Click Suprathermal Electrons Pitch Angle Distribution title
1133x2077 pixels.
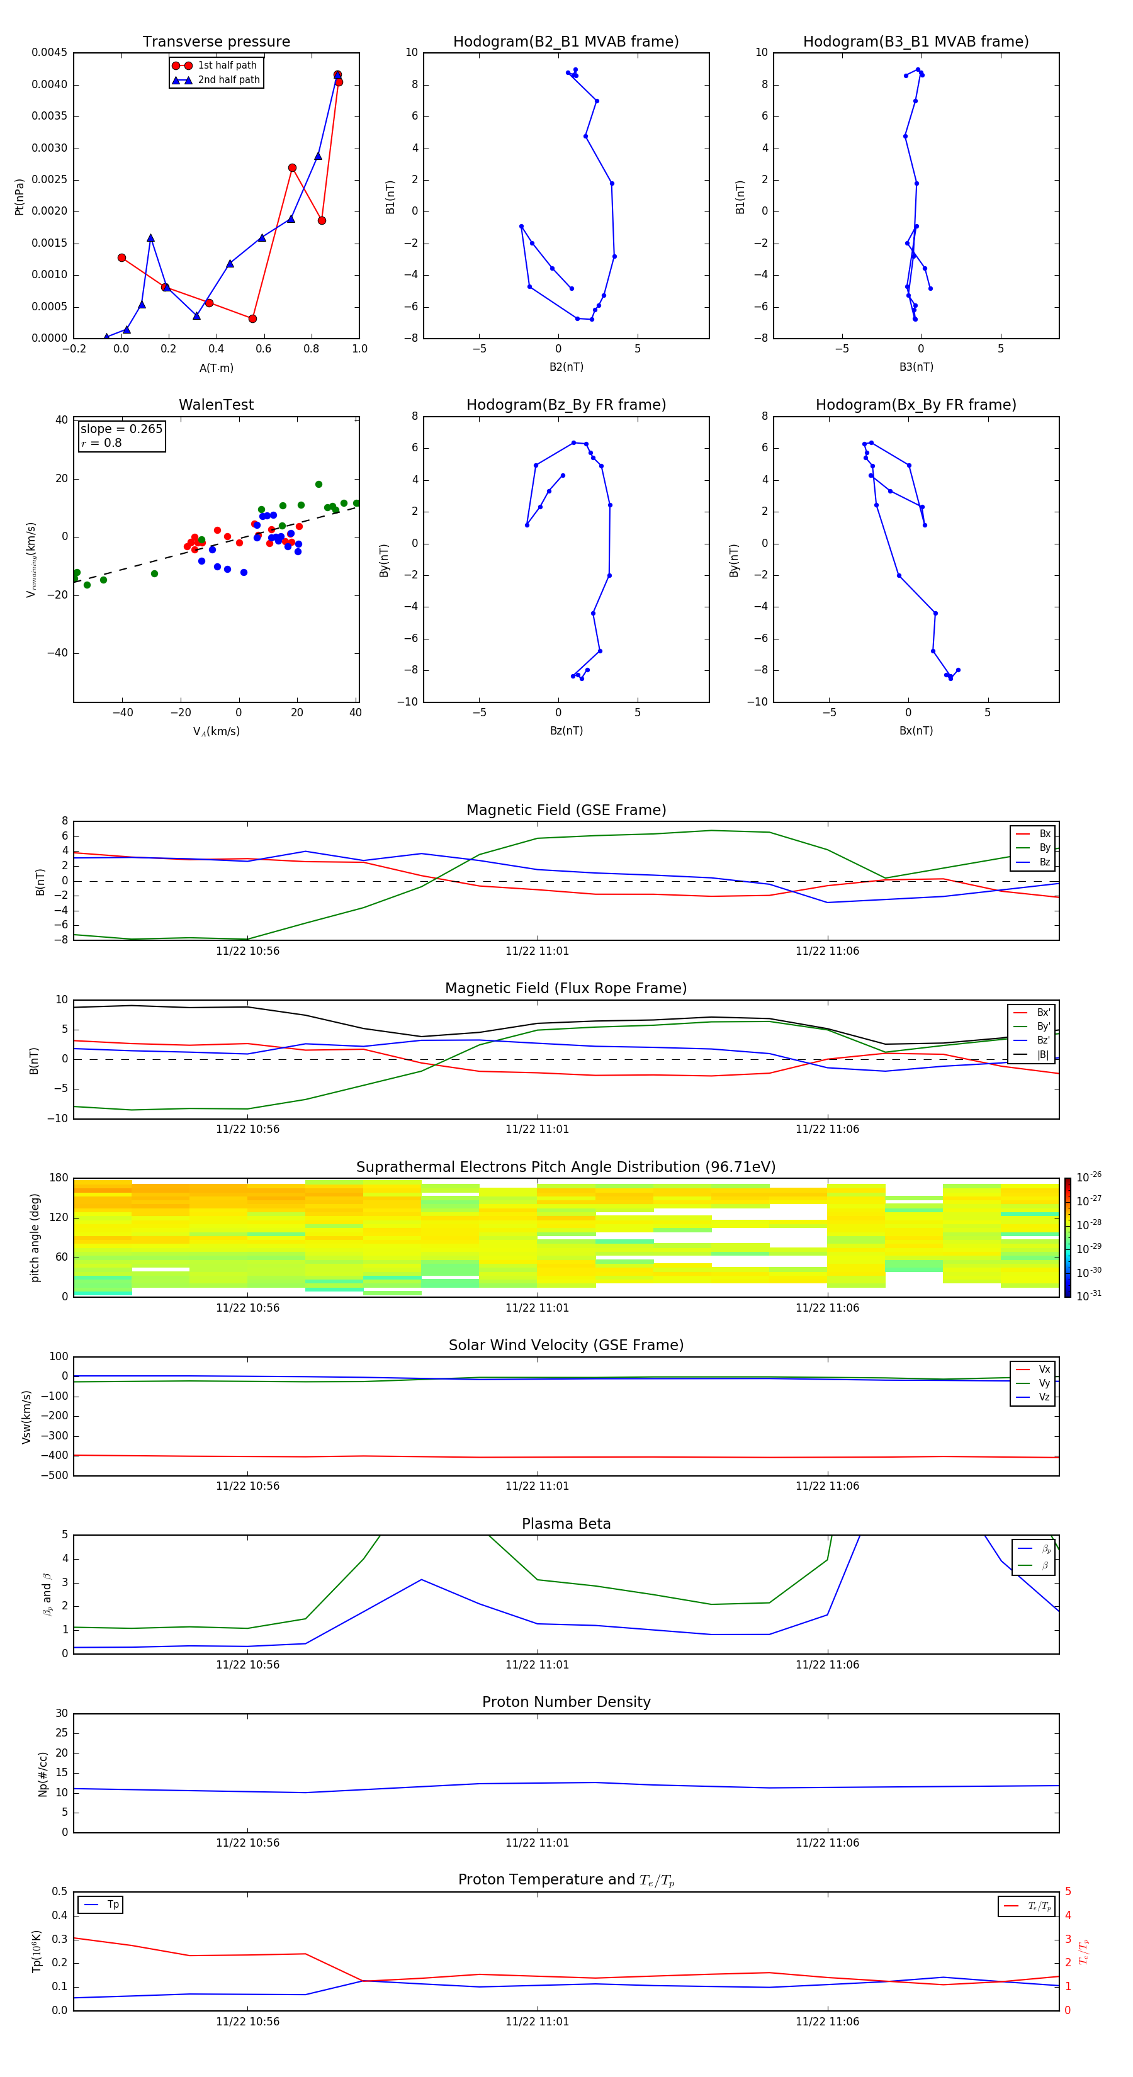coord(566,1168)
